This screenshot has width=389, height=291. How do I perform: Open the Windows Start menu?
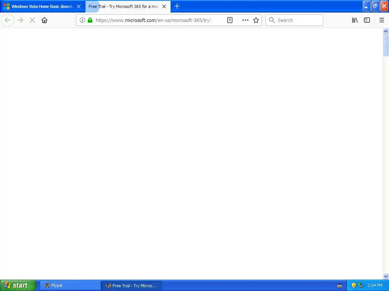[18, 285]
